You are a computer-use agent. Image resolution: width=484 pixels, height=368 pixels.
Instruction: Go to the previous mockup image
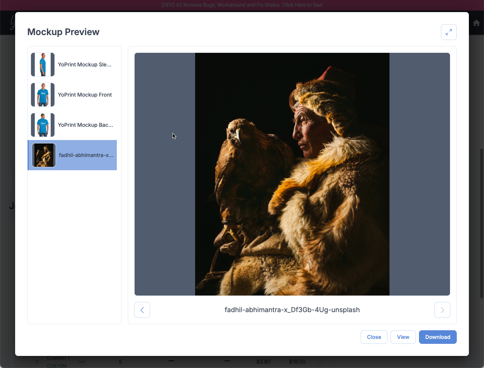point(142,310)
